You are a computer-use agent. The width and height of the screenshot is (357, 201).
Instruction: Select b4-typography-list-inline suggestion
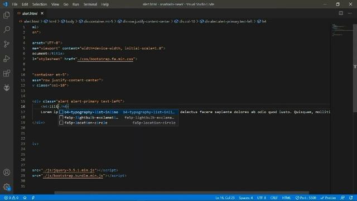click(x=118, y=112)
